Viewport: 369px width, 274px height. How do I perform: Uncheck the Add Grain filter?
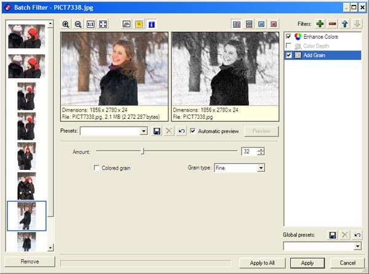tap(288, 55)
